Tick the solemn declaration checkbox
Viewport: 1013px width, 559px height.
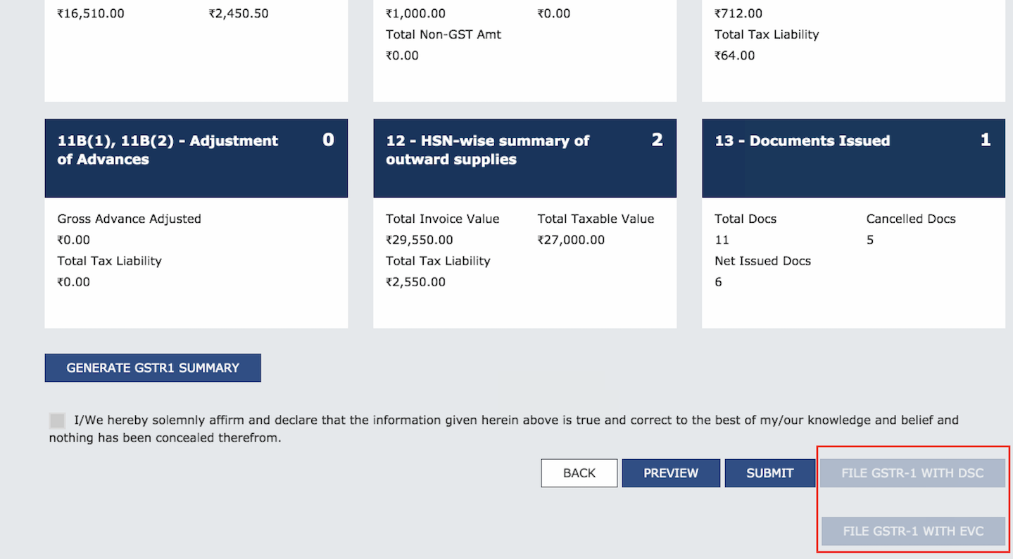click(x=57, y=420)
